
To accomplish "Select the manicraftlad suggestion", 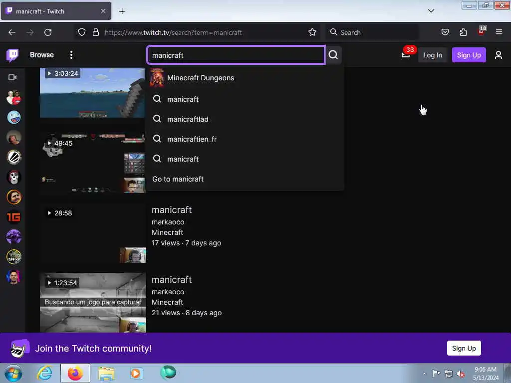I will (x=245, y=119).
